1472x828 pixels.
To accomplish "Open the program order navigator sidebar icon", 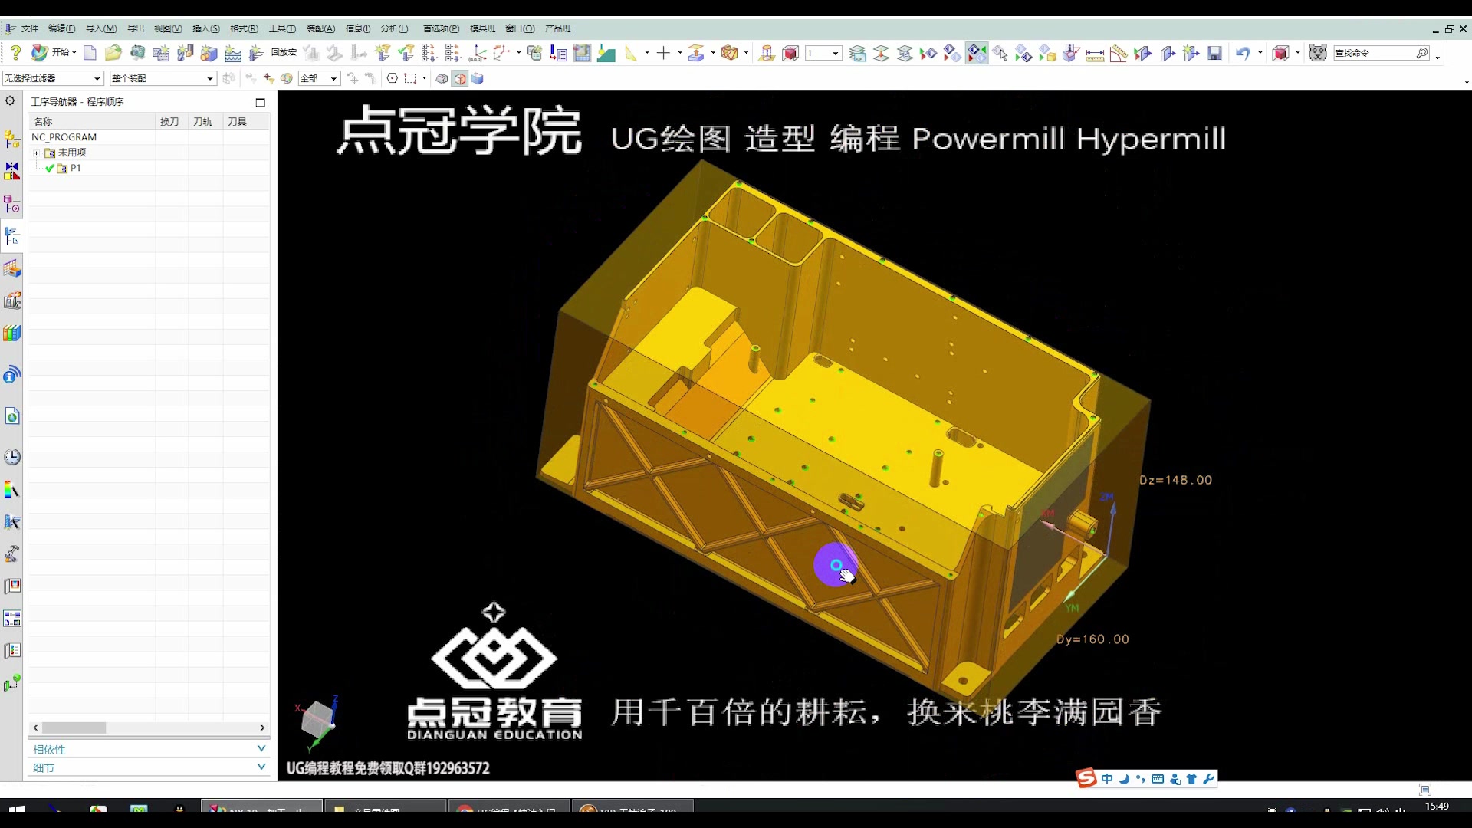I will (11, 236).
